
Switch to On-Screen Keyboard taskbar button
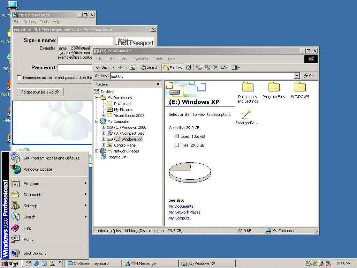(x=93, y=263)
